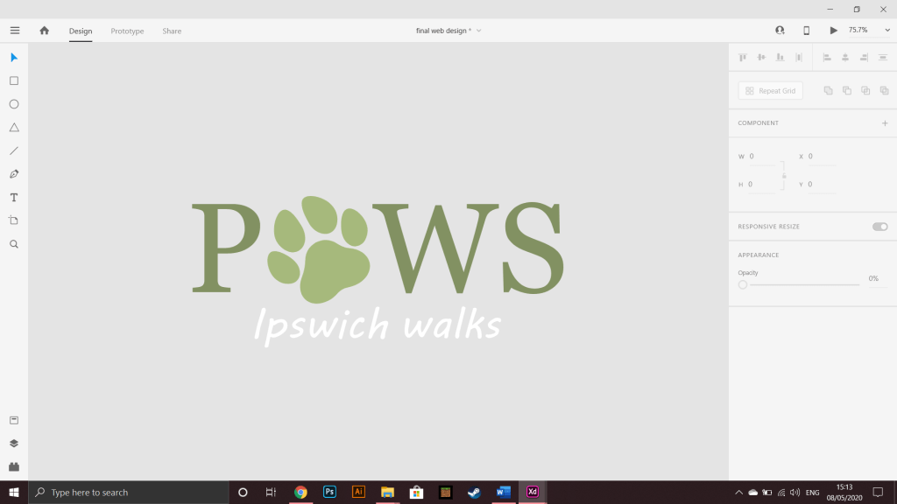Open the hamburger main menu
This screenshot has width=897, height=504.
15,31
